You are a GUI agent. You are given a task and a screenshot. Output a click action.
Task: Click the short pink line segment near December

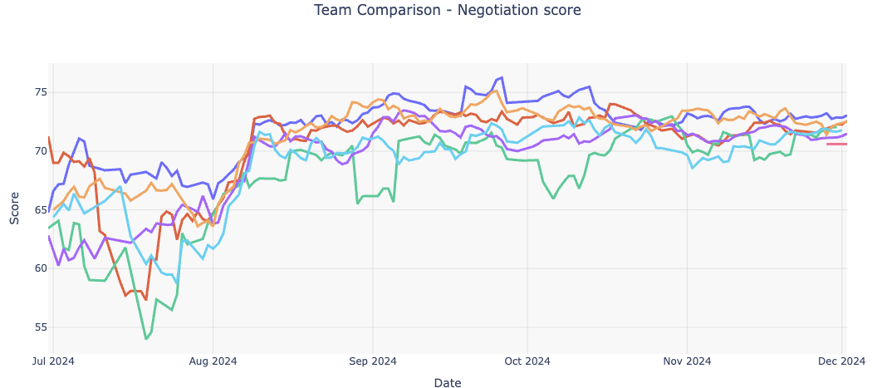[836, 144]
